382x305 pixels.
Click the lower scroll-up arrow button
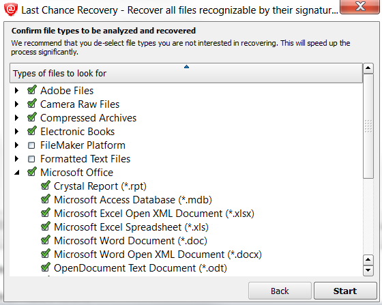[368, 260]
